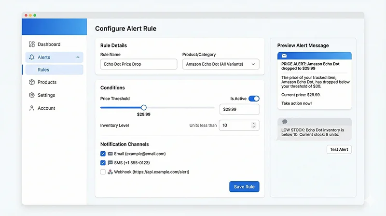This screenshot has height=216, width=386.
Task: Click the Settings gear icon
Action: pos(32,95)
